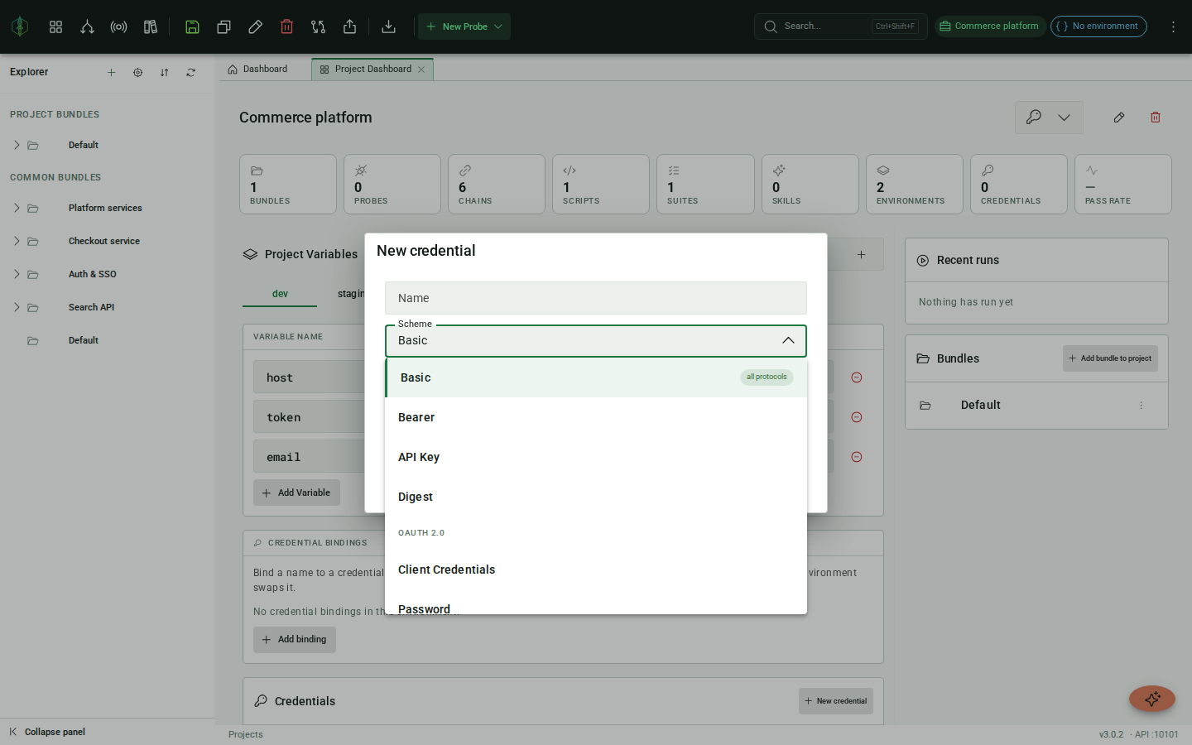The height and width of the screenshot is (745, 1192).
Task: Open the kebab menu at top right
Action: 1173,26
